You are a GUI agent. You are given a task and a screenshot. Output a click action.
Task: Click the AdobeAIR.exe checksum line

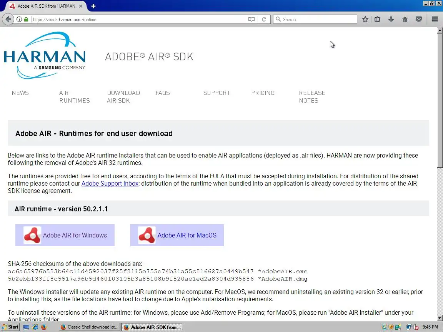(x=158, y=271)
